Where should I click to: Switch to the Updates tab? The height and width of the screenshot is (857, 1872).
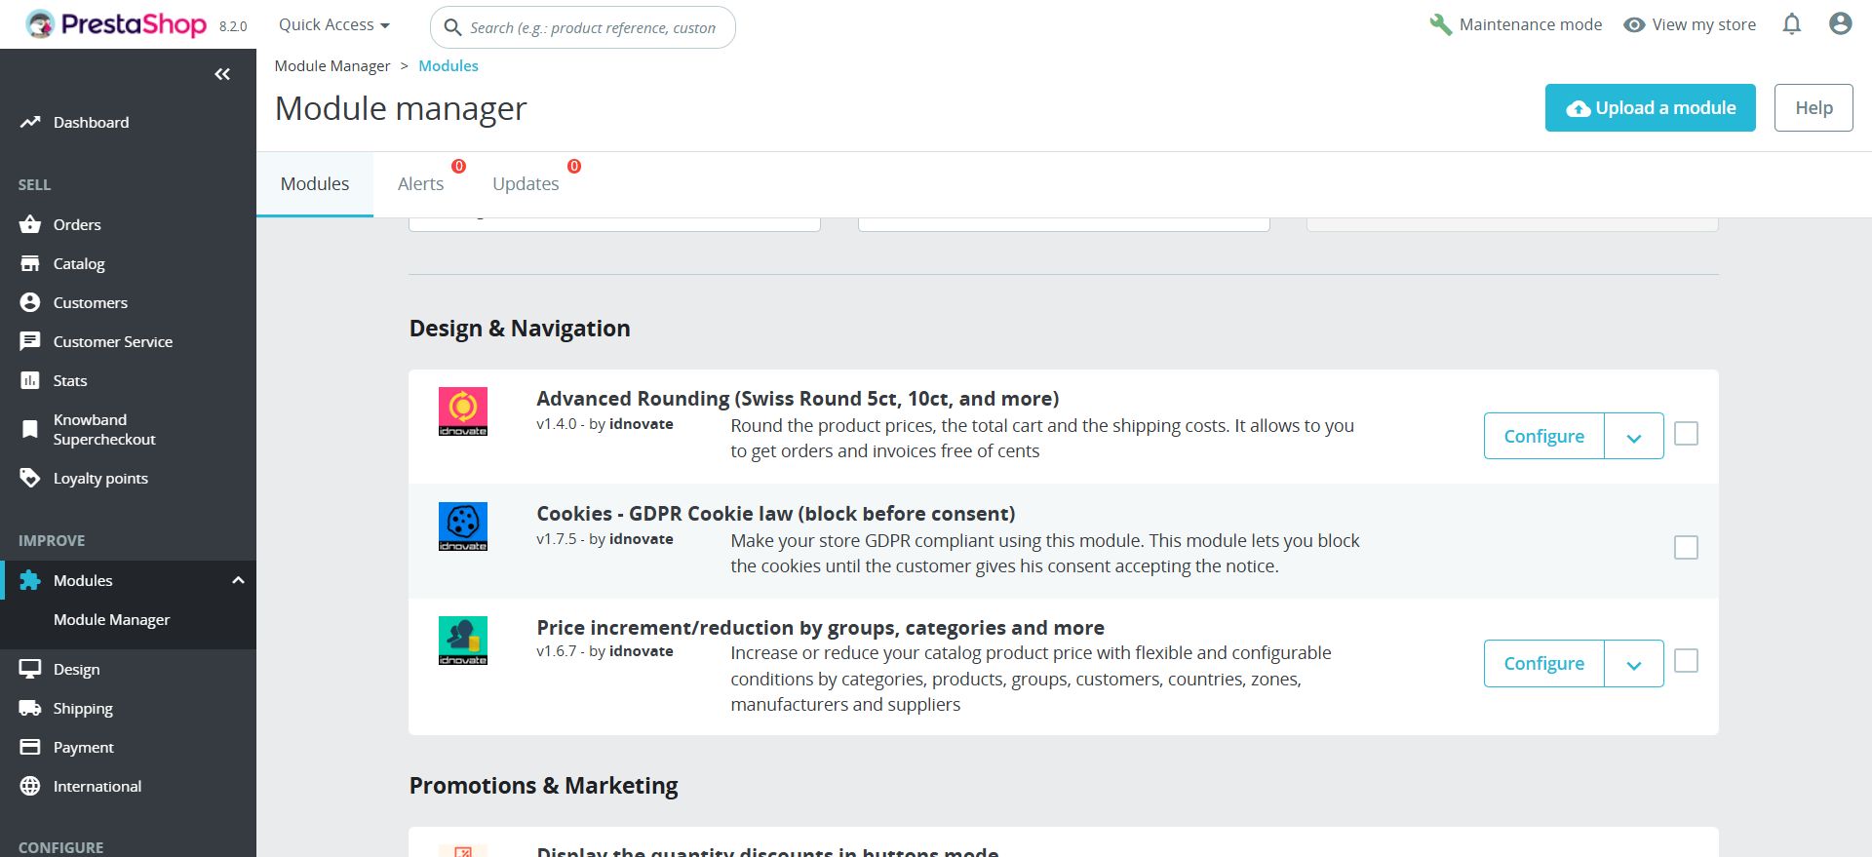(526, 184)
